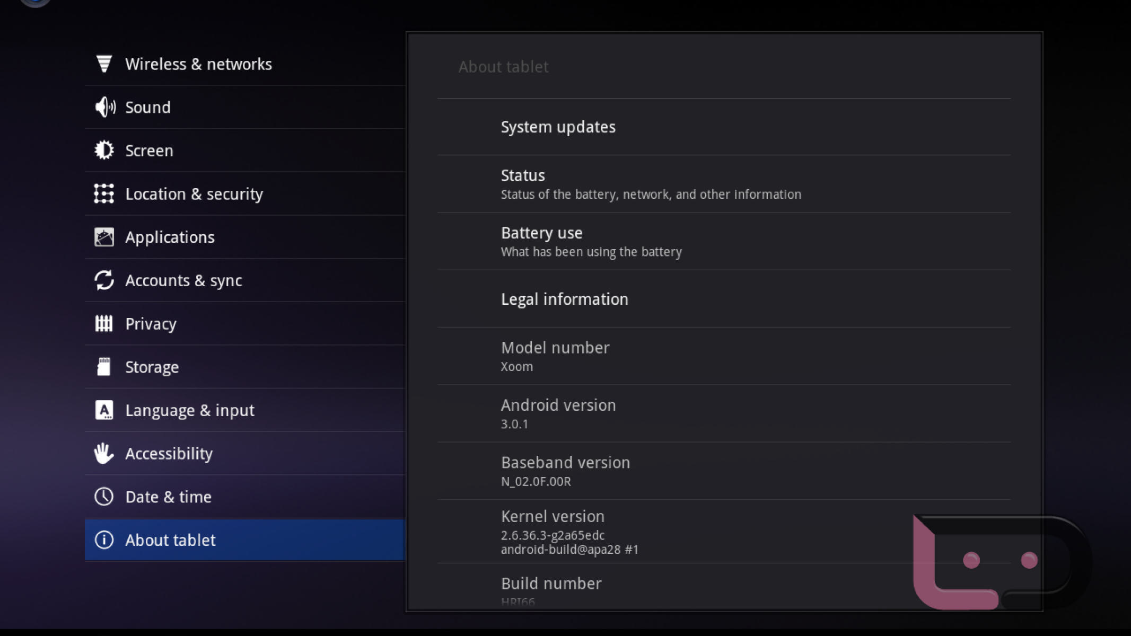
Task: Open System updates
Action: pyautogui.click(x=558, y=127)
